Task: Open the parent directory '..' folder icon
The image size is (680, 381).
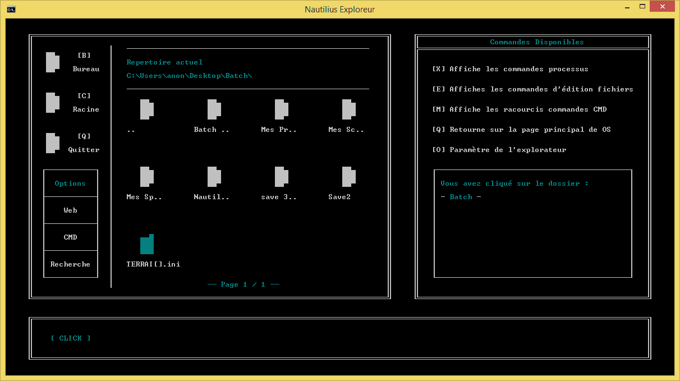Action: click(146, 109)
